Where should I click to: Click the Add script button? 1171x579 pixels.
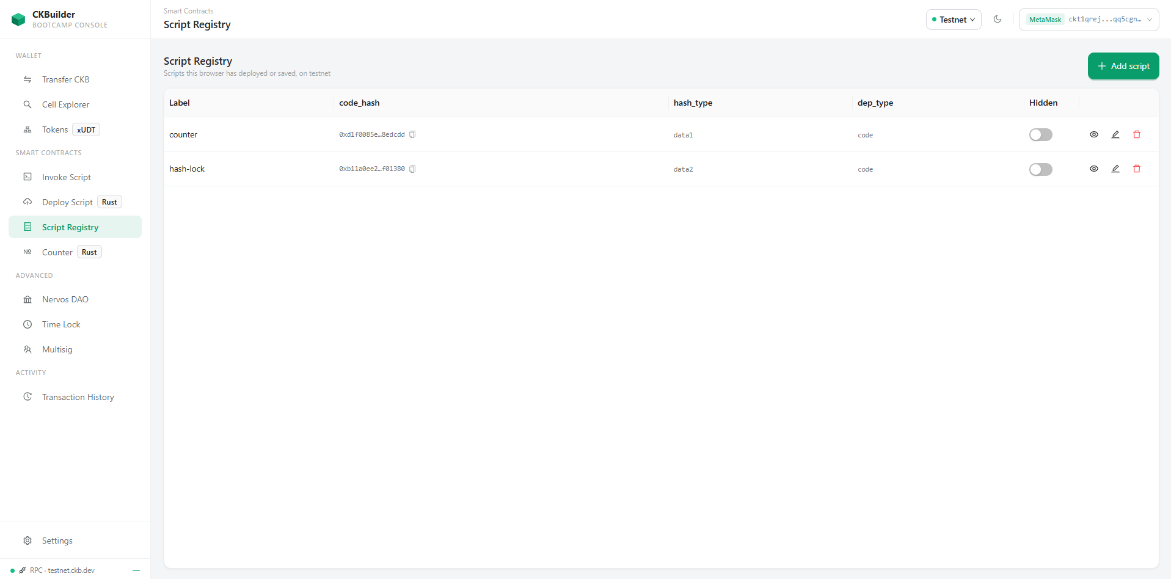point(1123,66)
